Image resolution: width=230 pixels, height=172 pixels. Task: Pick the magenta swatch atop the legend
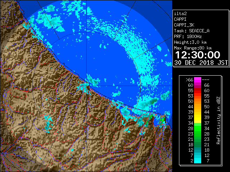pyautogui.click(x=198, y=80)
